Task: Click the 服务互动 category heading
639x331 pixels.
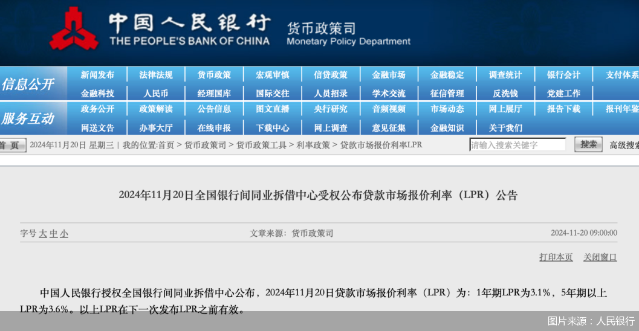Action: (x=28, y=118)
